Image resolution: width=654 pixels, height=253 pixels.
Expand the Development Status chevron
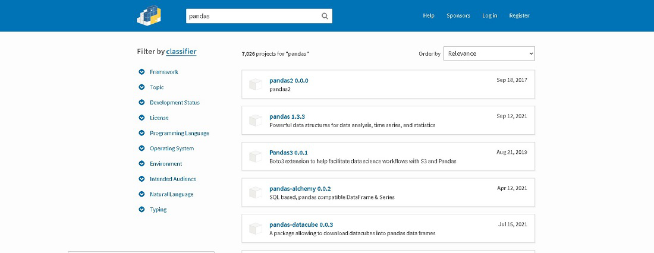(x=142, y=103)
